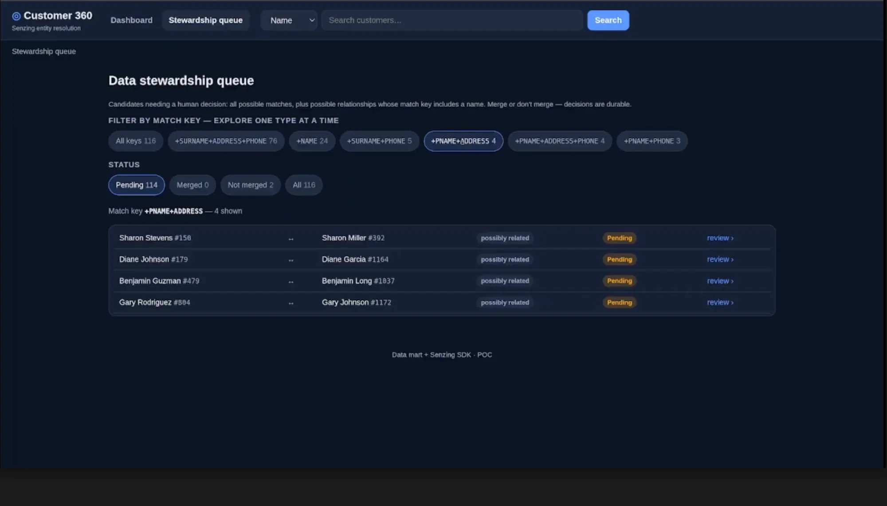
Task: Select the Not merged 2 status filter
Action: coord(251,185)
